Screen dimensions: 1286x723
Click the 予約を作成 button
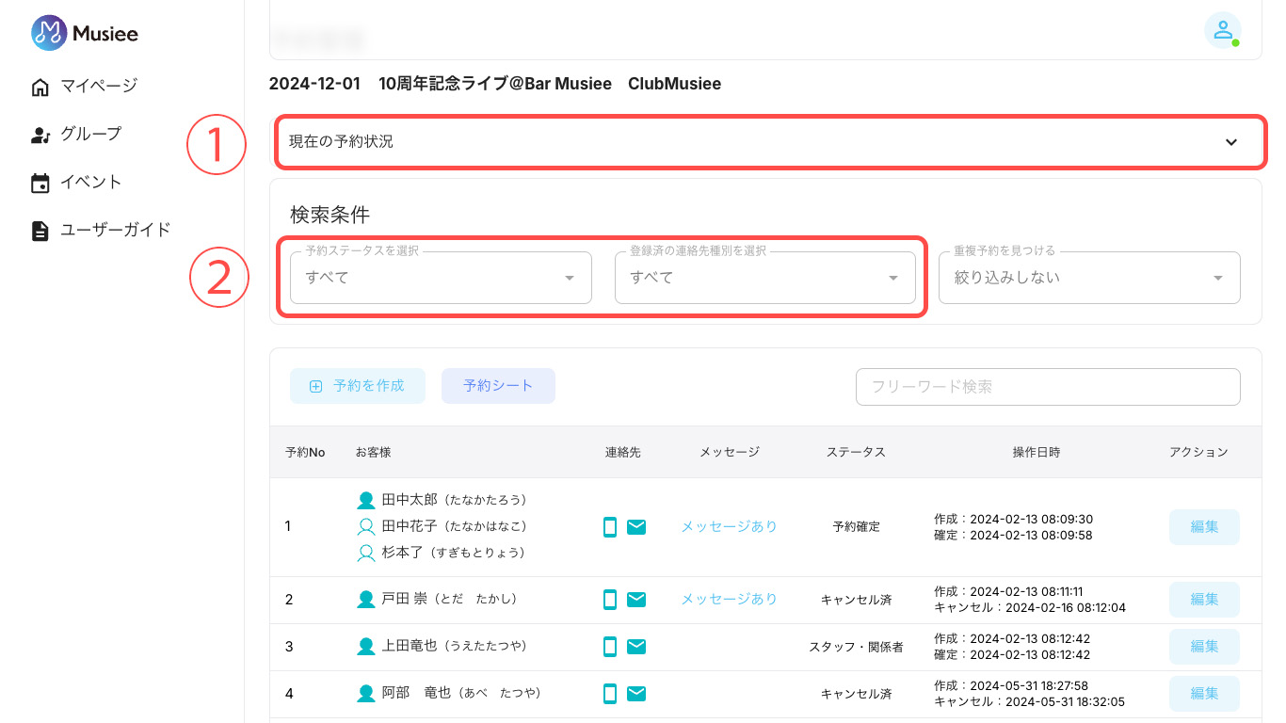(358, 386)
